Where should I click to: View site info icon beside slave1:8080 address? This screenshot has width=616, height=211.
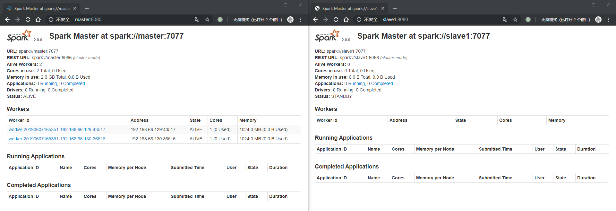(x=359, y=20)
